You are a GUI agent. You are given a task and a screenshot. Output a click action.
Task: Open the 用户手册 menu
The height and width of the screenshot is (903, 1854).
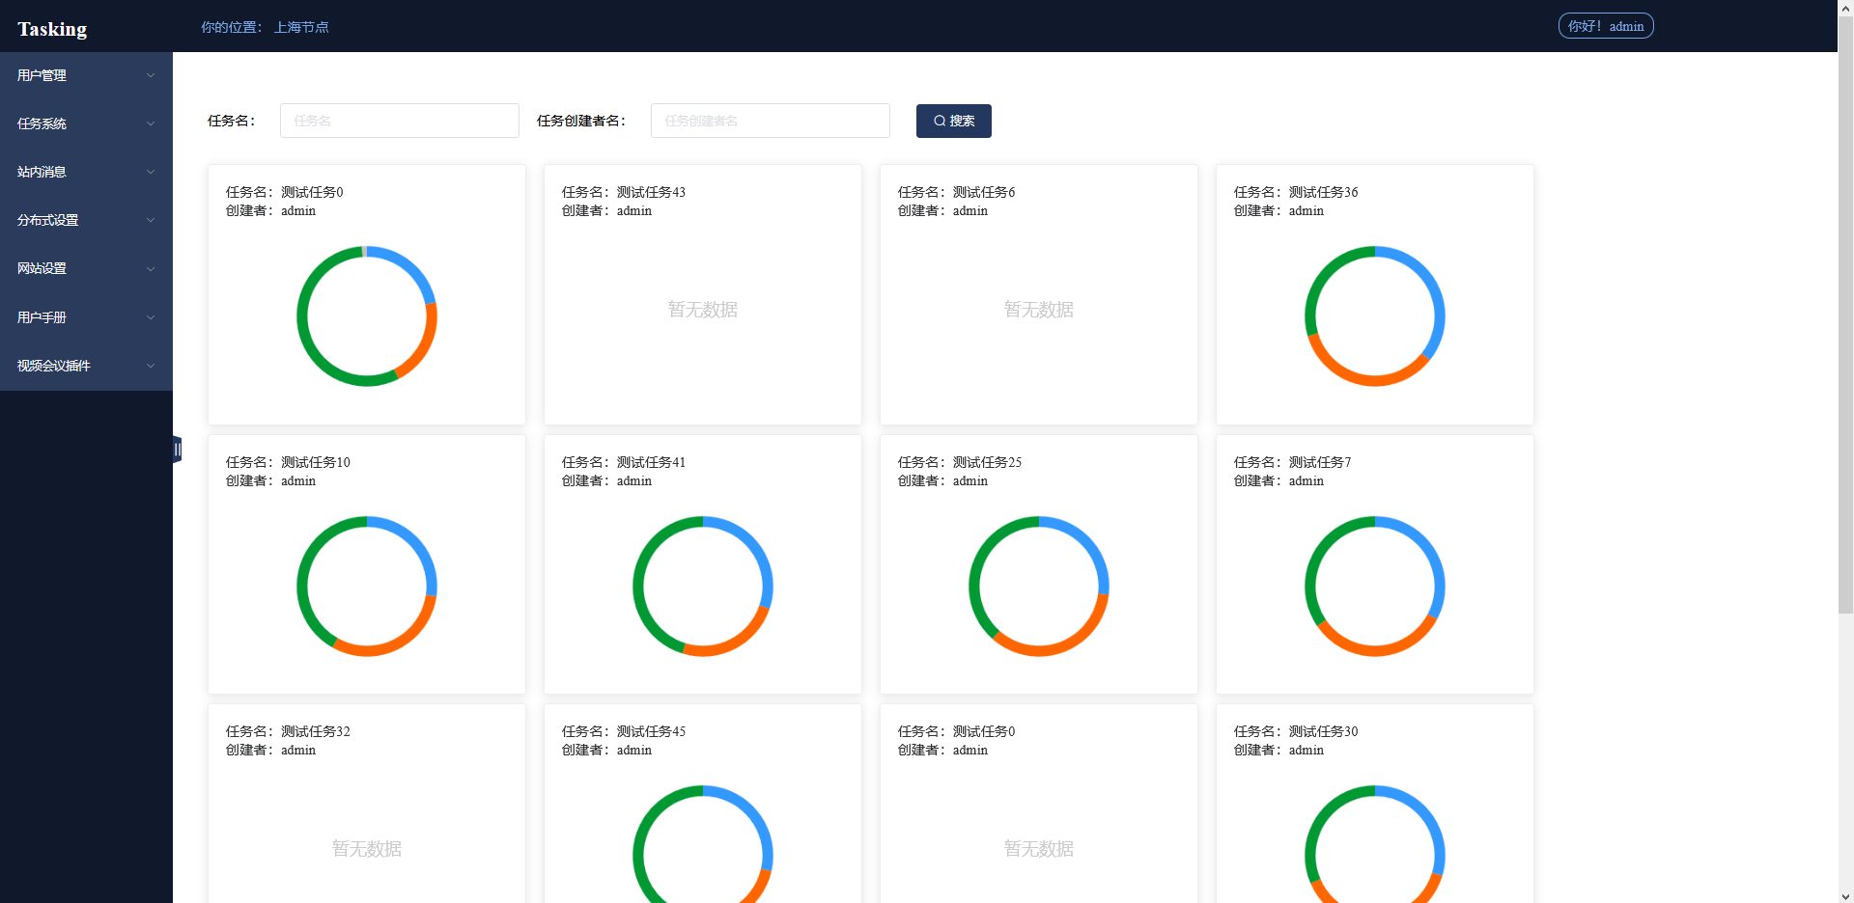click(86, 317)
